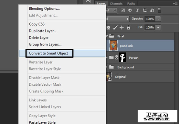Click the pixel layer filter icon
Image resolution: width=179 pixels, height=124 pixels.
tap(123, 10)
